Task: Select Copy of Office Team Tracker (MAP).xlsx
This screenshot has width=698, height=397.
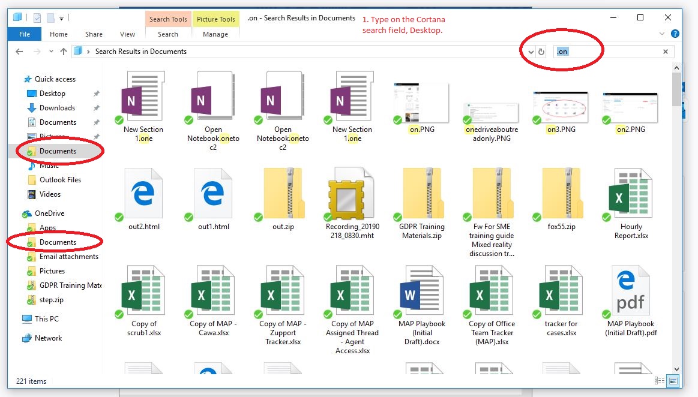Action: pyautogui.click(x=492, y=305)
